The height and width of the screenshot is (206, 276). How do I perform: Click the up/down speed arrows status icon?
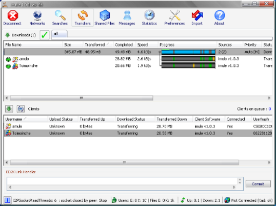coord(183,200)
